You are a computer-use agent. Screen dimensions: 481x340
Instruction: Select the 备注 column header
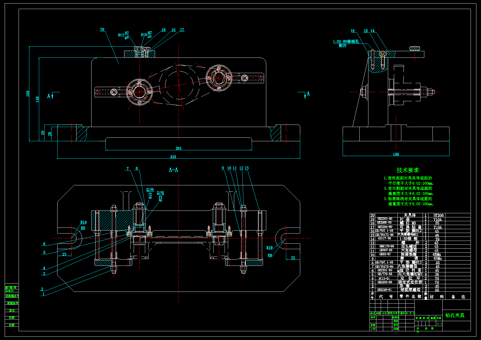(x=458, y=296)
